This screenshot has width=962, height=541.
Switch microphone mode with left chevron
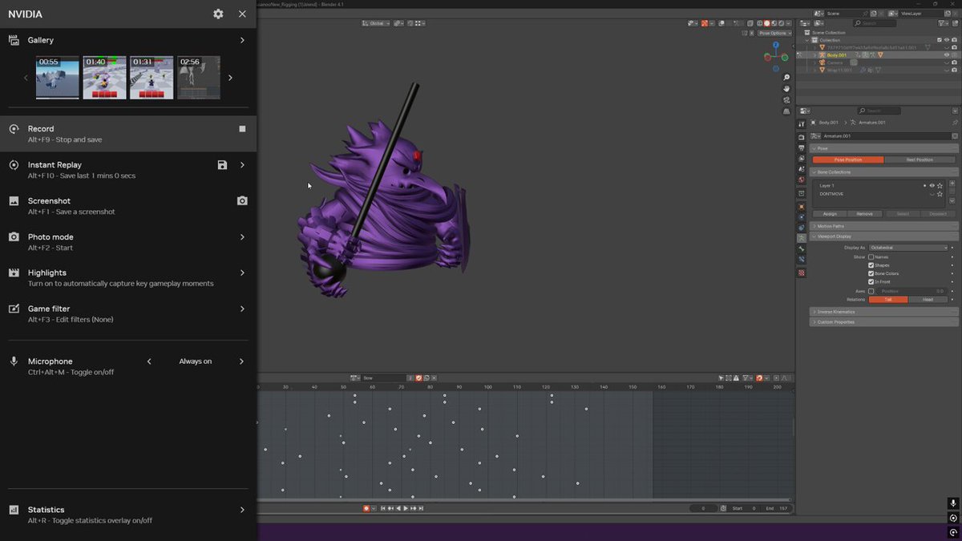coord(149,361)
